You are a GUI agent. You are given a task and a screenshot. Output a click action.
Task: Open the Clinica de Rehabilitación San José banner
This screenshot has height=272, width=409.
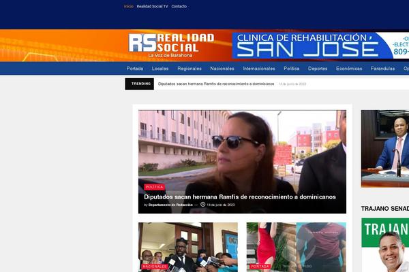320,46
